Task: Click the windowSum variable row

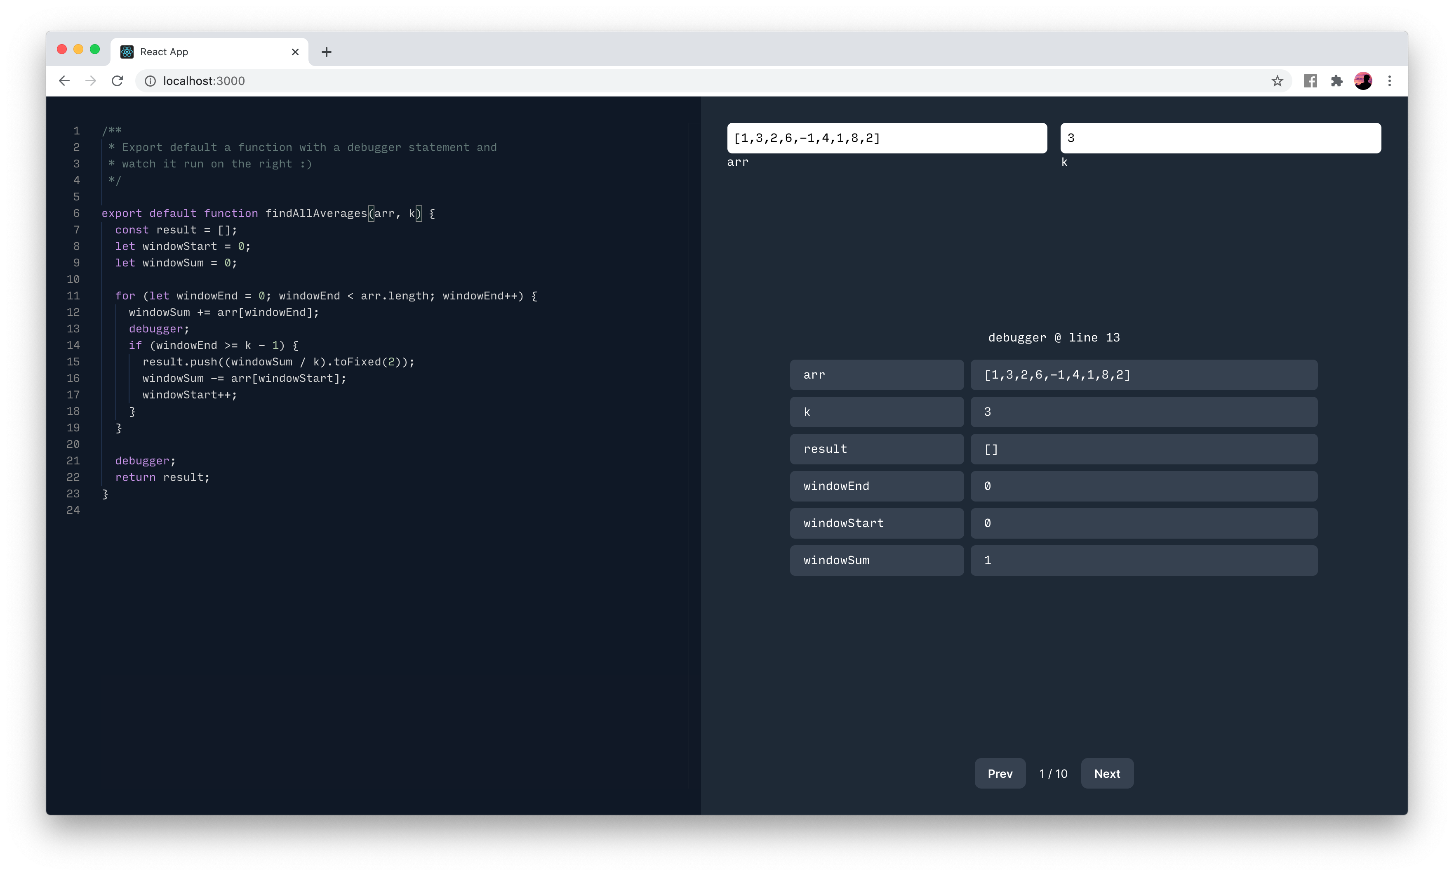Action: pyautogui.click(x=876, y=560)
